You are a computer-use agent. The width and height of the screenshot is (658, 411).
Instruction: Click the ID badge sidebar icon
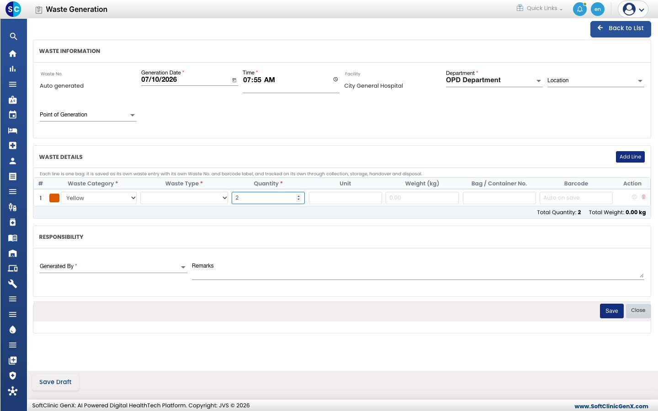point(13,100)
